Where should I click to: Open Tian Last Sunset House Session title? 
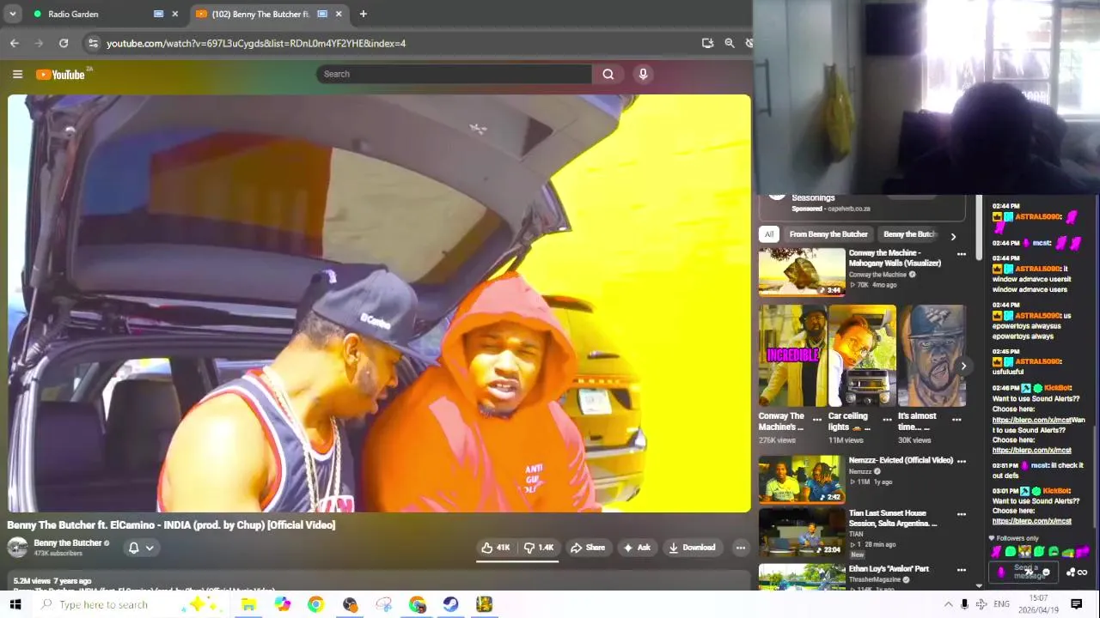[893, 518]
